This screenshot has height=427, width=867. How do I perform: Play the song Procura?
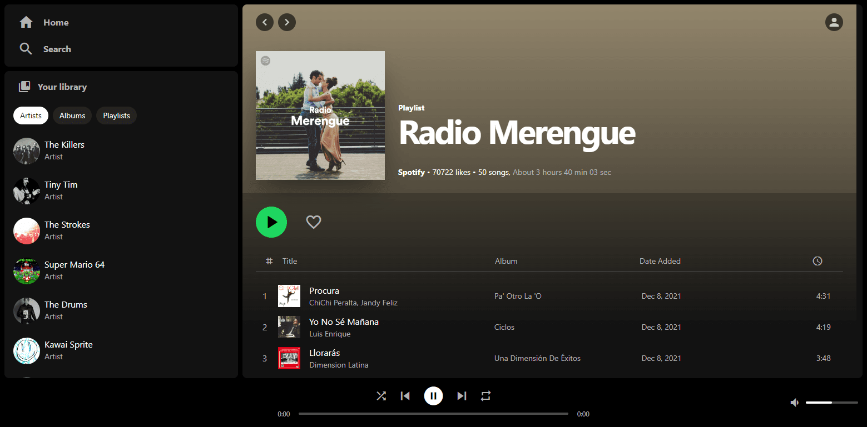click(324, 291)
